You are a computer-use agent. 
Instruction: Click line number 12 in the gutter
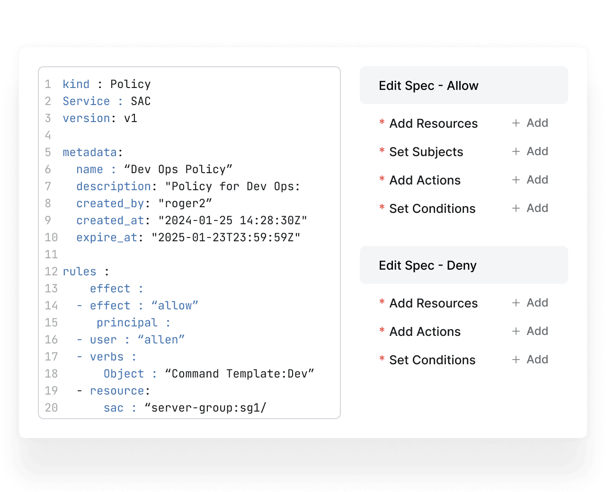[51, 272]
